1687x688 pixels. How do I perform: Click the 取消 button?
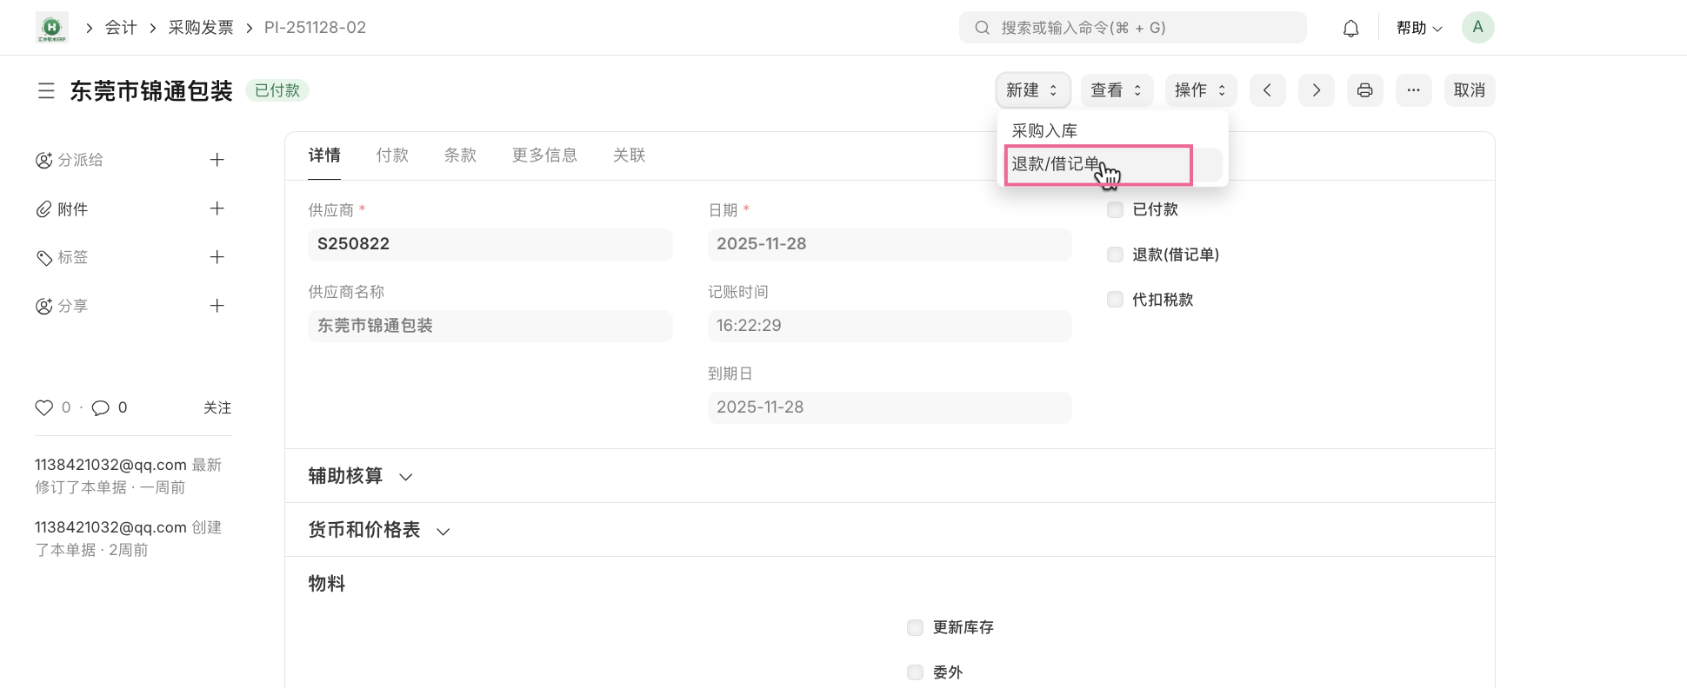click(1469, 90)
